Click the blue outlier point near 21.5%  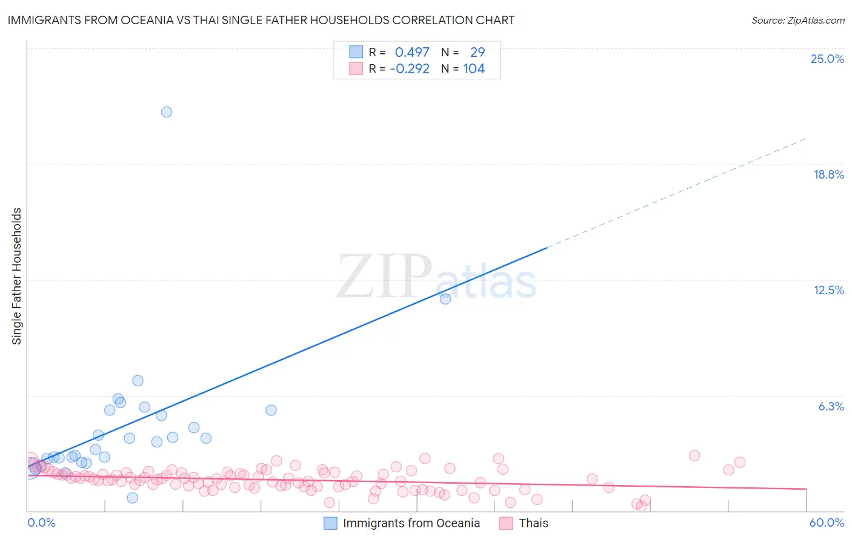pos(167,112)
